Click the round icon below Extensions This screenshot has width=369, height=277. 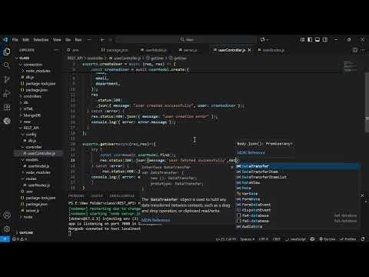7,121
